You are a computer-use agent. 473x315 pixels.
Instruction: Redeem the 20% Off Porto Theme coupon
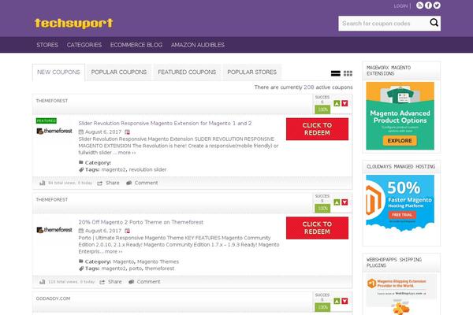tap(317, 228)
